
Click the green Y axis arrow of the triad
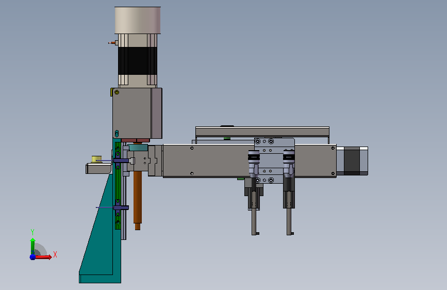tap(32, 246)
